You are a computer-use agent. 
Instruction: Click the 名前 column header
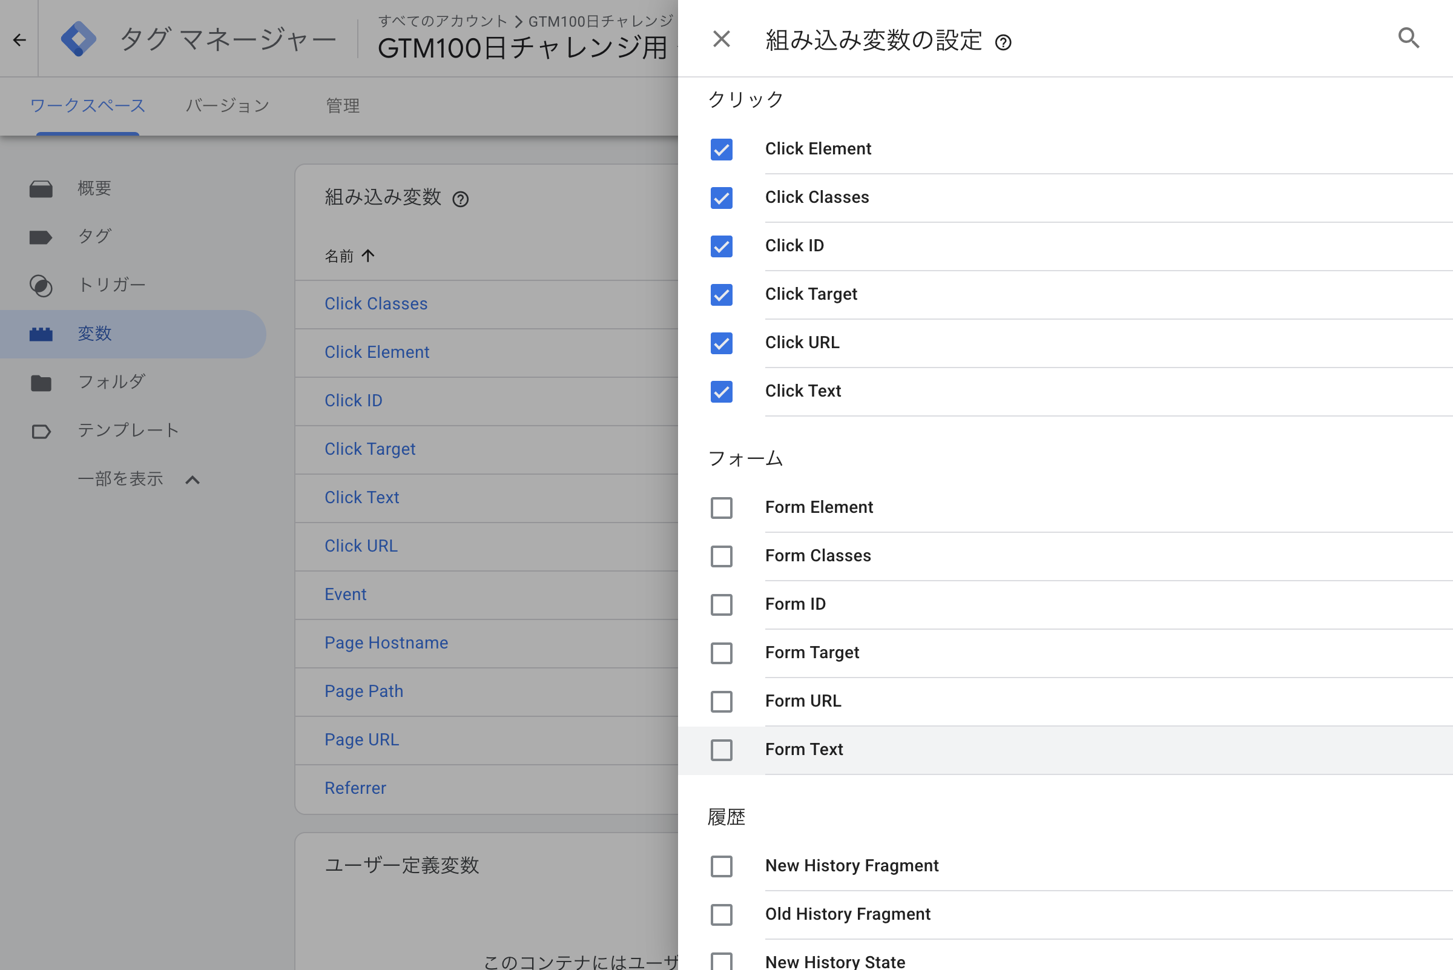(339, 256)
